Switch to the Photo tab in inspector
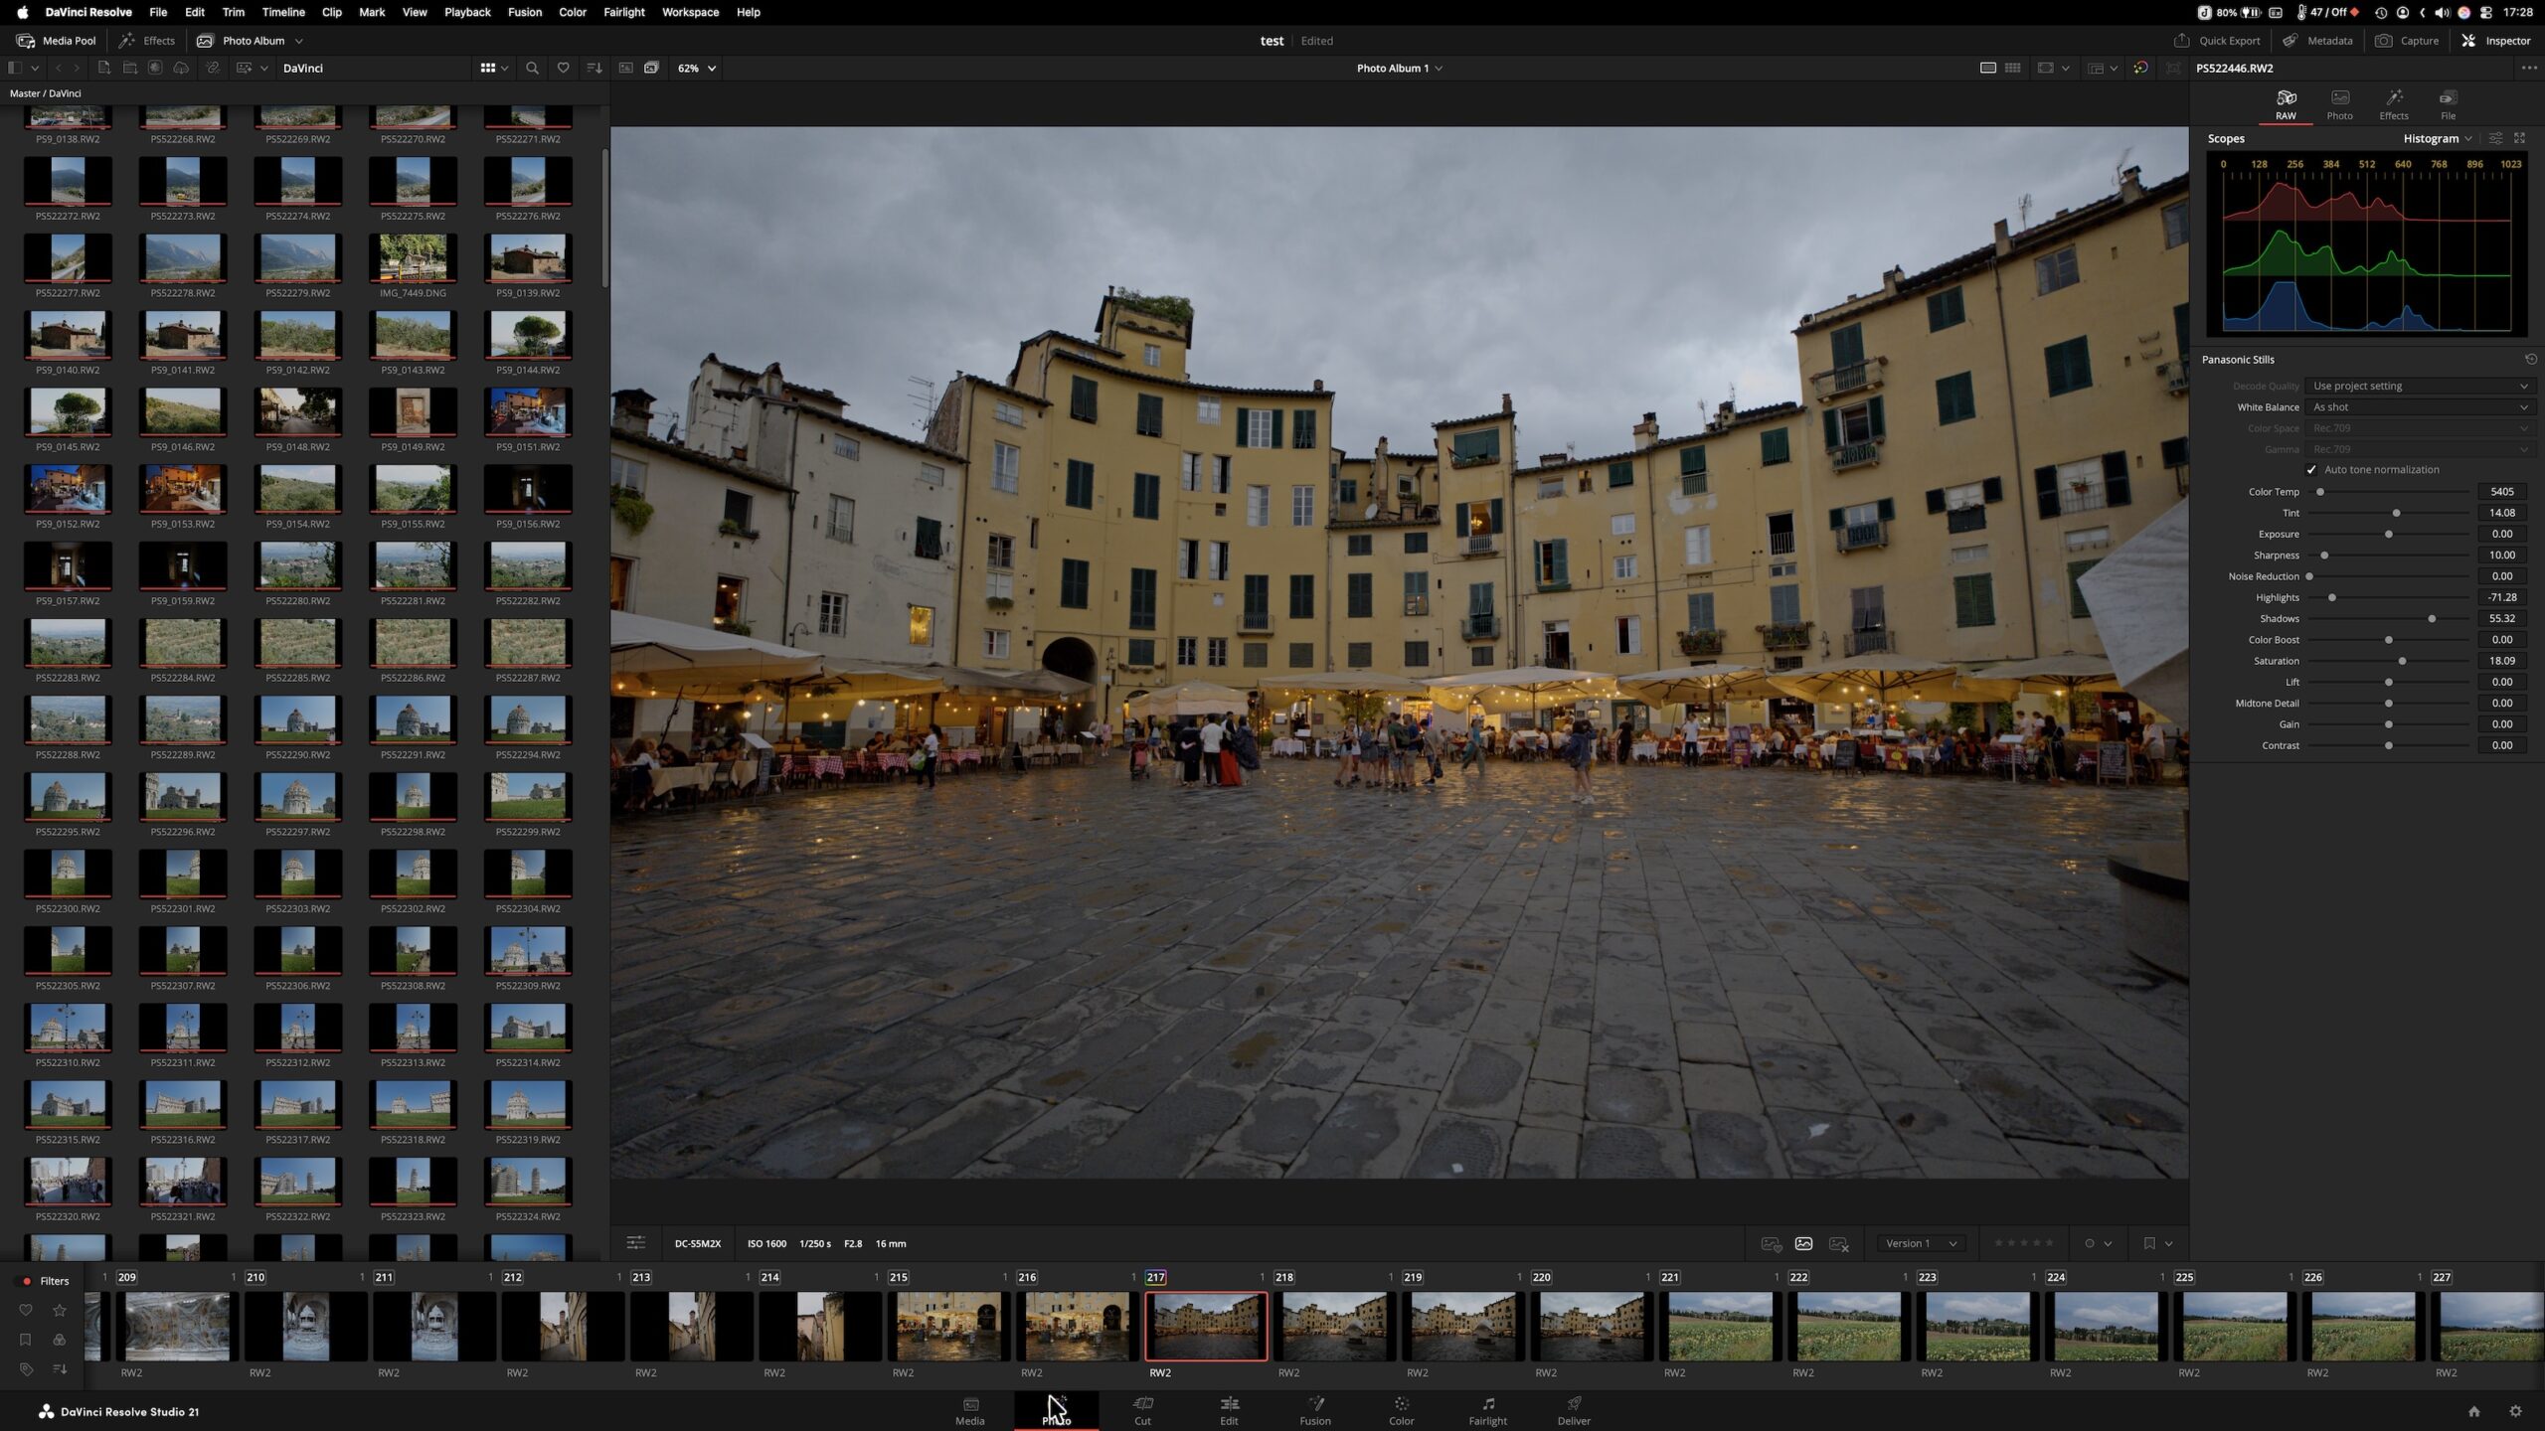This screenshot has width=2545, height=1431. (2339, 104)
